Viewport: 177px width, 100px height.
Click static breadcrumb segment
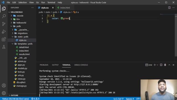point(48,12)
